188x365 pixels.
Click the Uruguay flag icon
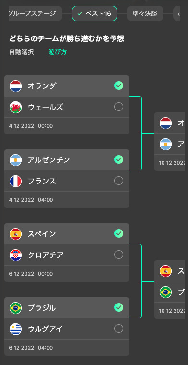click(x=15, y=329)
